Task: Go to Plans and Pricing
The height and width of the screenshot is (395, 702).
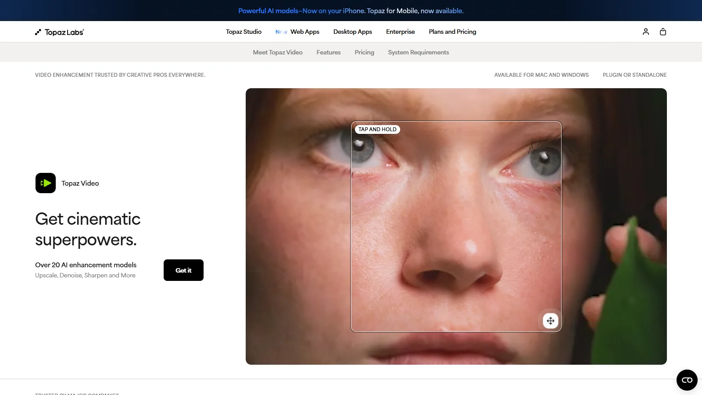Action: click(x=452, y=32)
